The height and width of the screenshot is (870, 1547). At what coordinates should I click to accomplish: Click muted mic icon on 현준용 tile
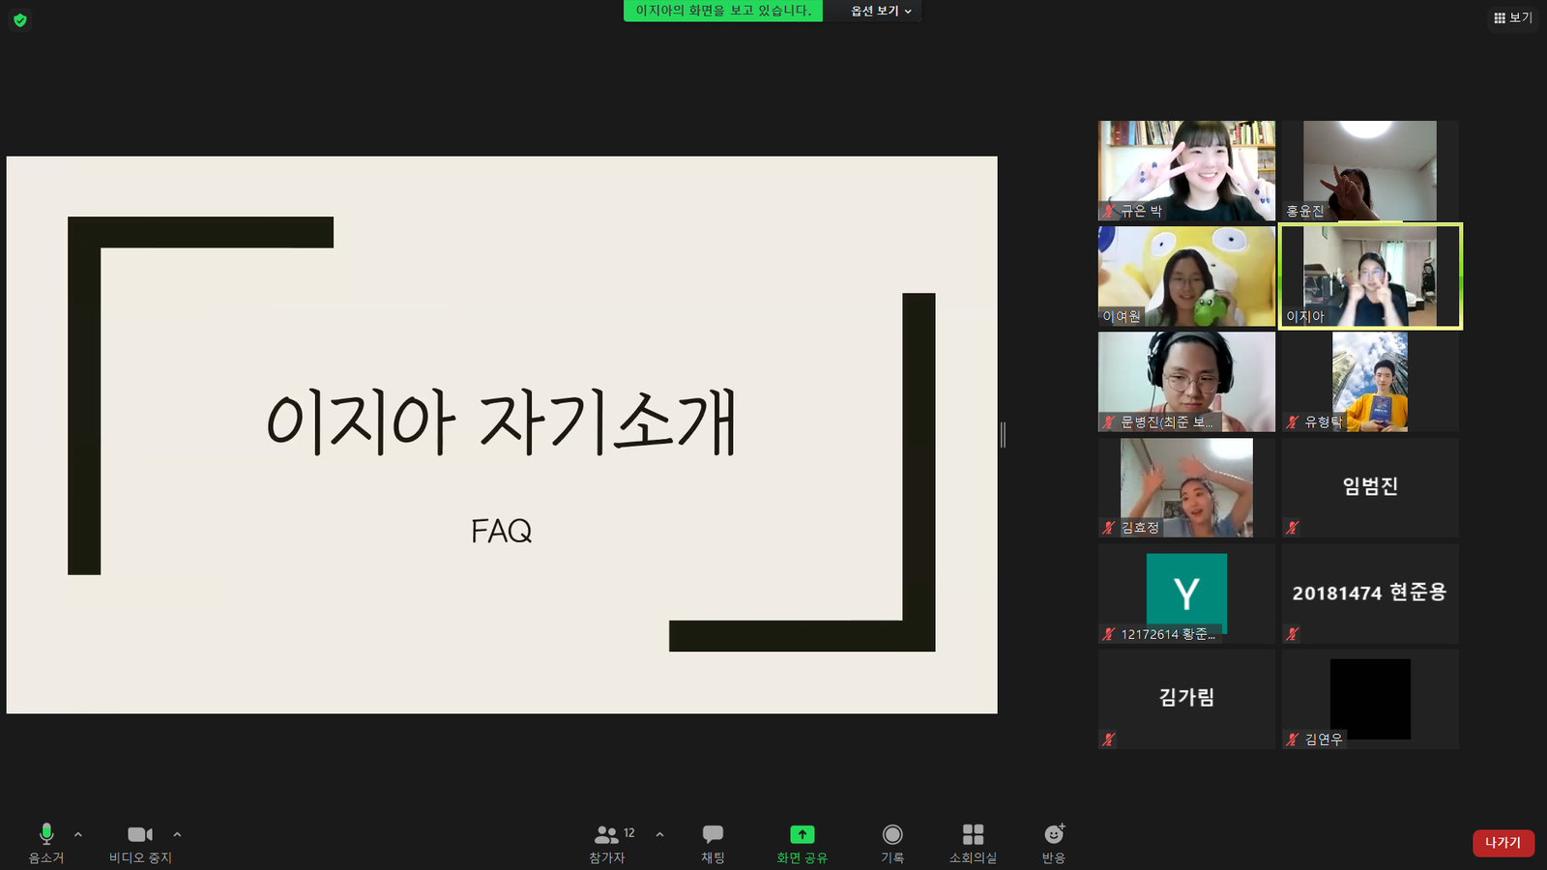tap(1293, 634)
